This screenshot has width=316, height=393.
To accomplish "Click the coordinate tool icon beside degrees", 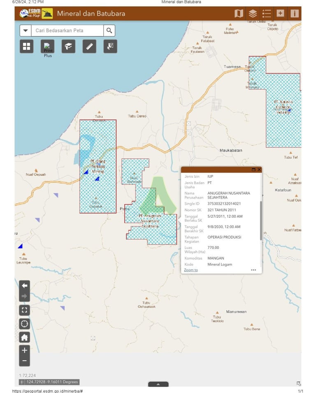I will (x=22, y=382).
